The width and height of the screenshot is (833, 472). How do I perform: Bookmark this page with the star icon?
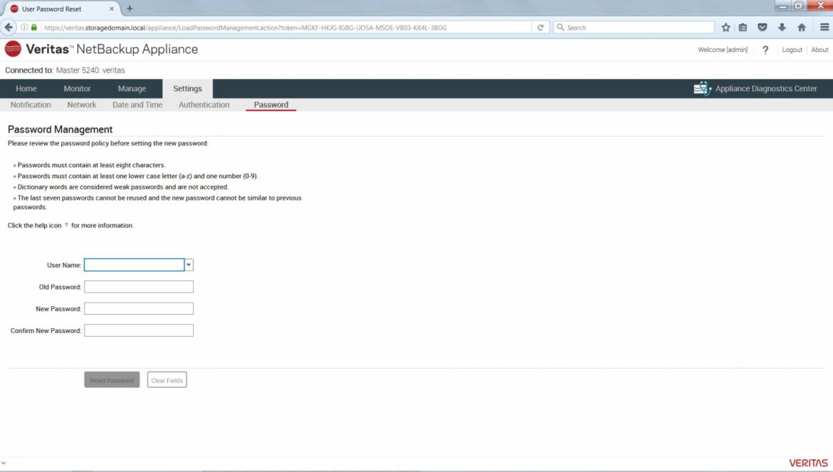(x=725, y=28)
